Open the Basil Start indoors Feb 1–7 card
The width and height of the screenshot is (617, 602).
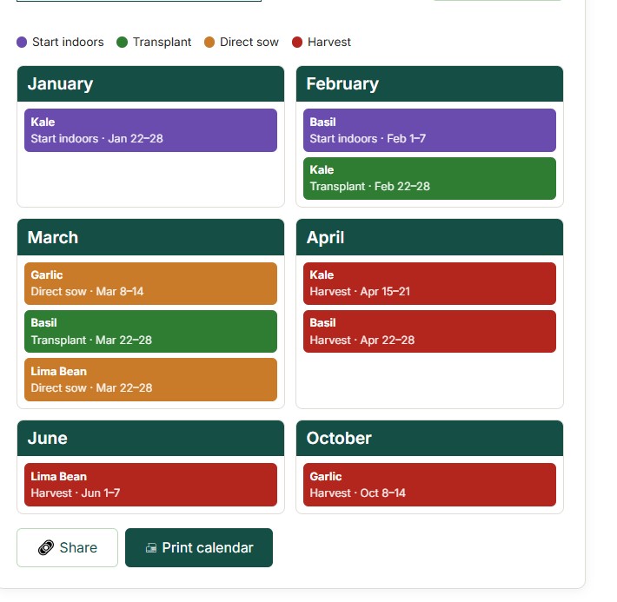pos(429,130)
